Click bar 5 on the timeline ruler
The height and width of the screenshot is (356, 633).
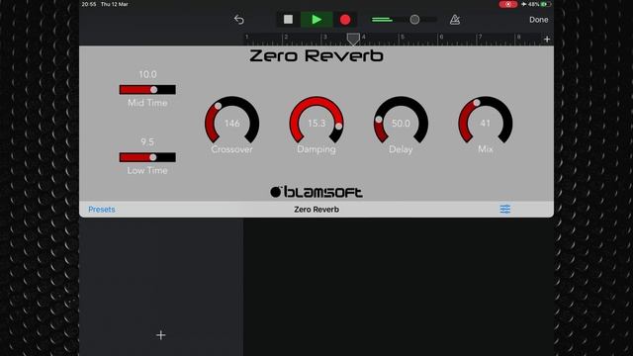(x=403, y=38)
